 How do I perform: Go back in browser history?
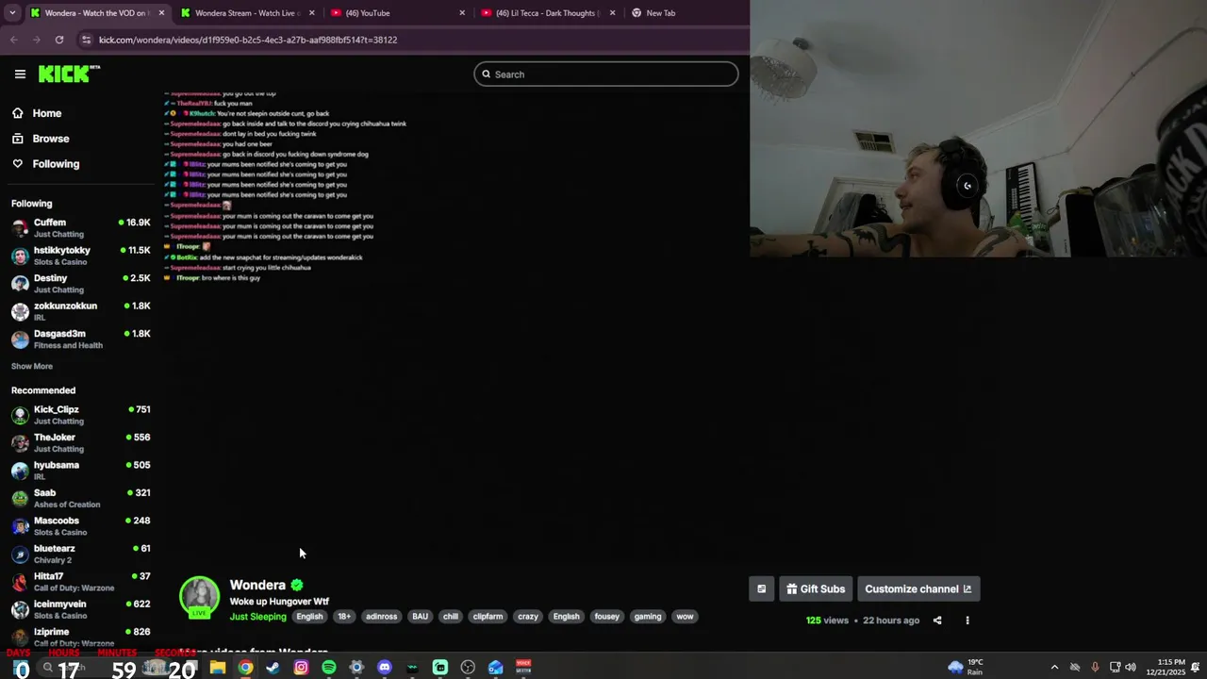(13, 40)
